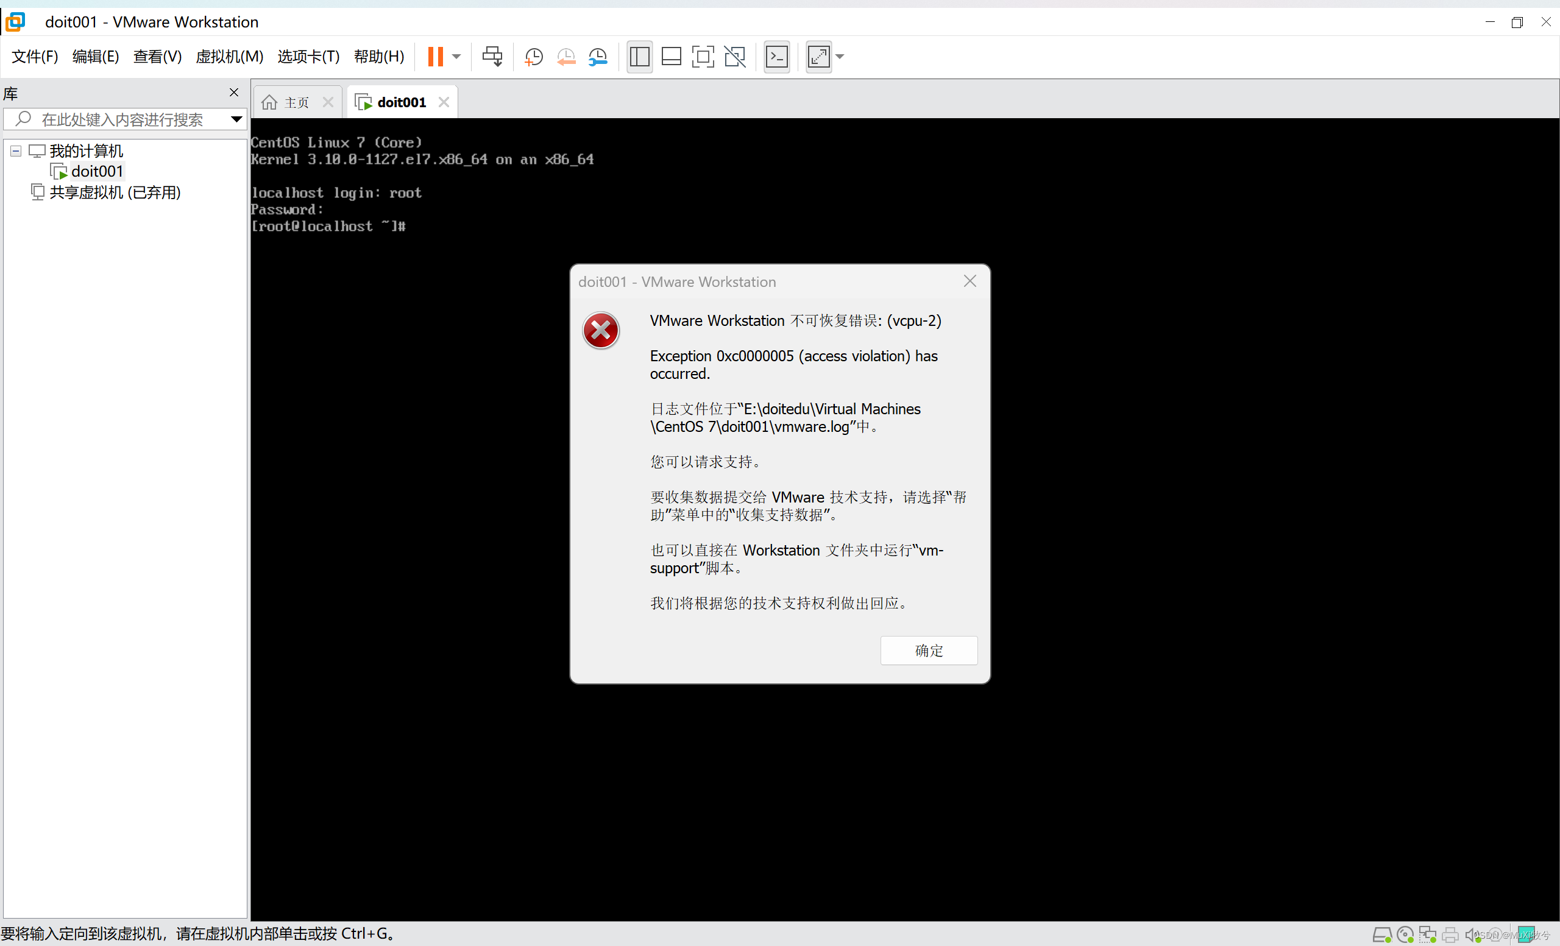Toggle the library sidebar view icon
Screen dimensions: 1560x946
(639, 56)
